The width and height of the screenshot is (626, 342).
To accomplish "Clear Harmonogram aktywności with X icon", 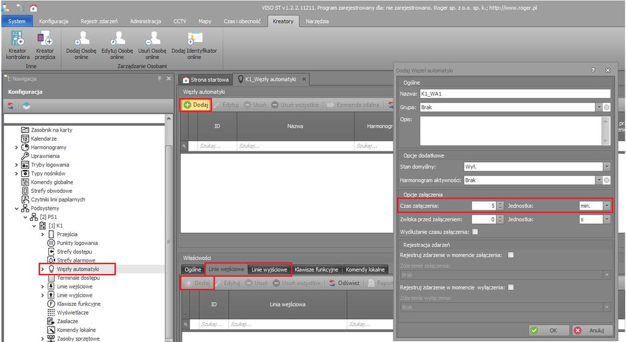I will (606, 180).
